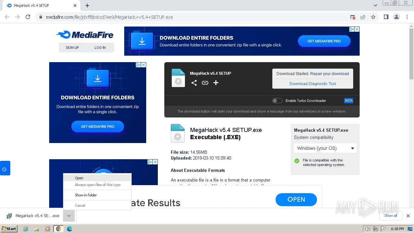Toggle Enable Turbo Downloader switch
414x233 pixels.
277,101
